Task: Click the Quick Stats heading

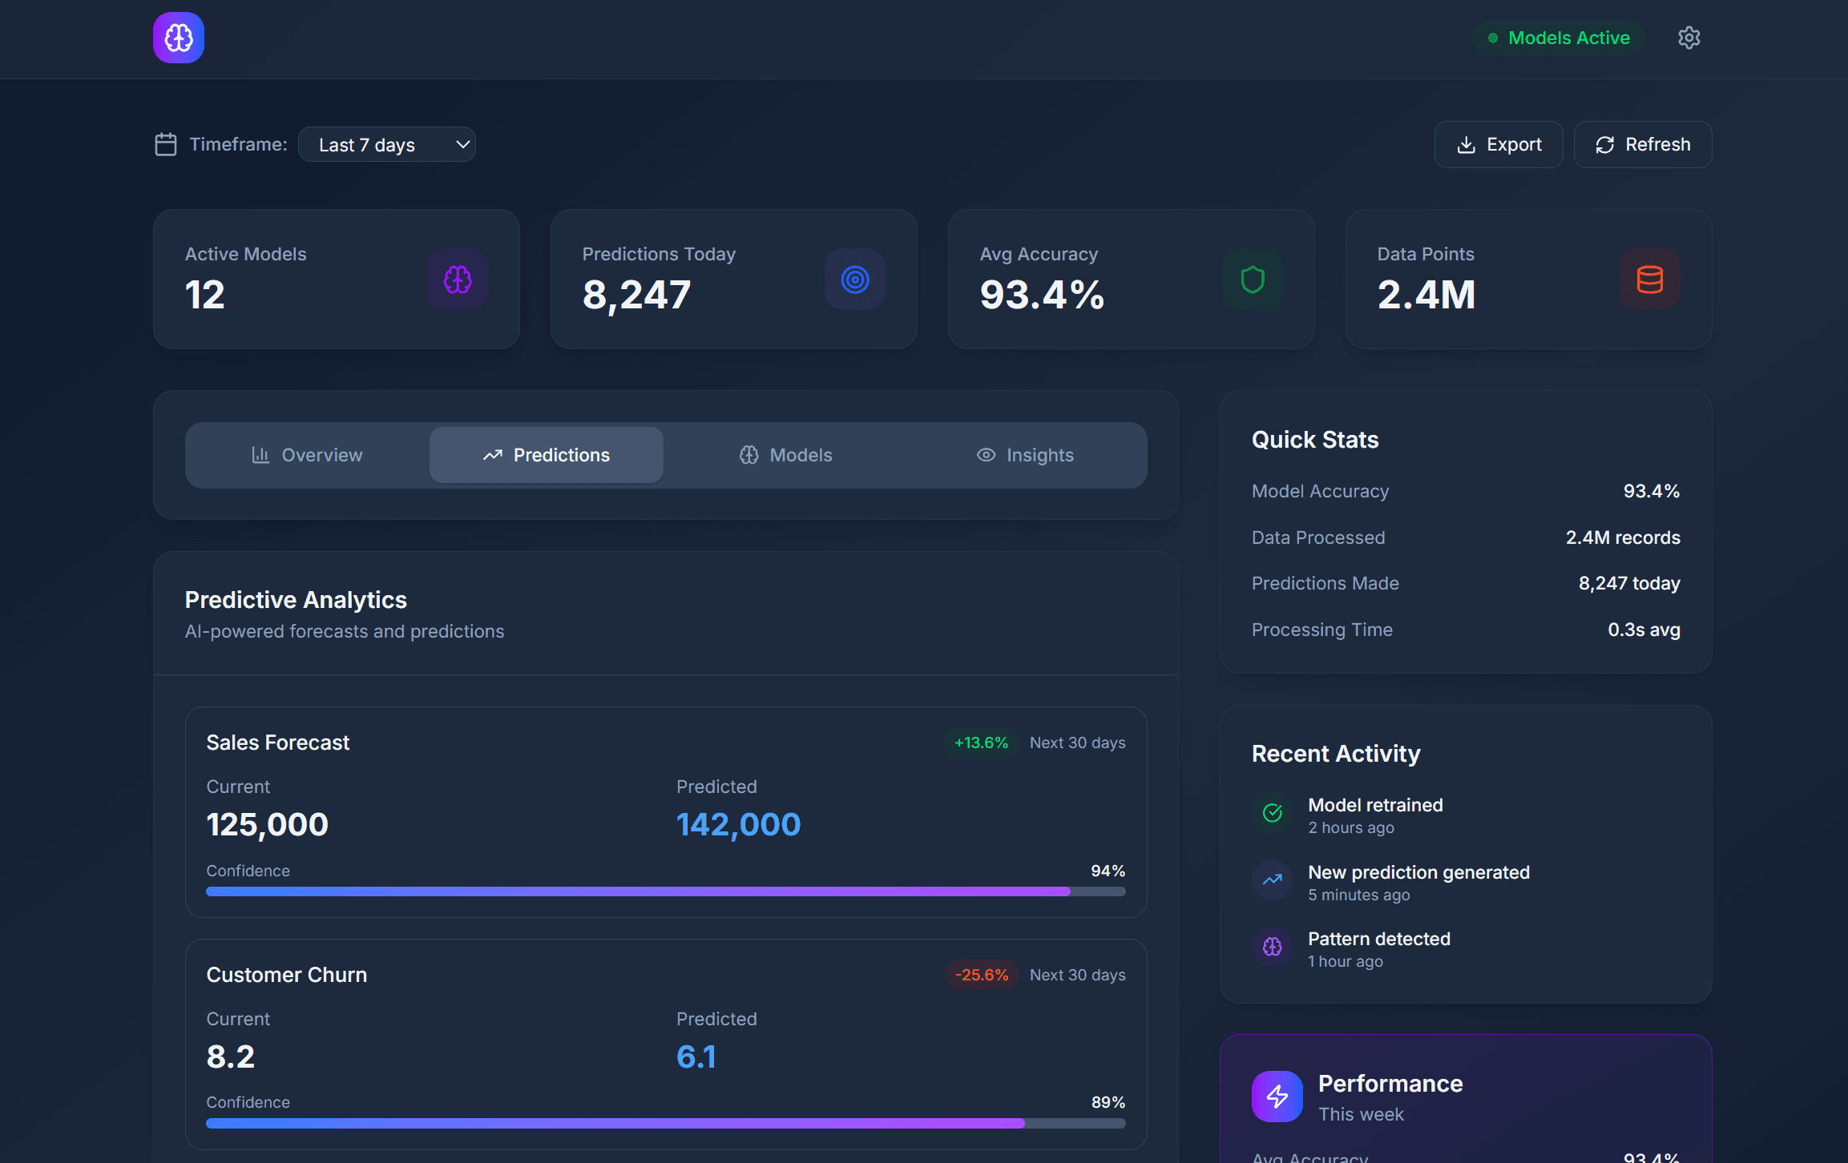Action: click(1315, 440)
